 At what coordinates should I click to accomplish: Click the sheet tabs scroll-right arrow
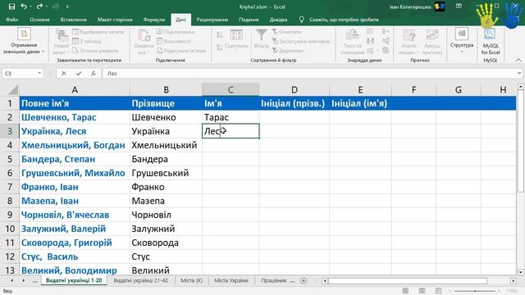tap(24, 280)
